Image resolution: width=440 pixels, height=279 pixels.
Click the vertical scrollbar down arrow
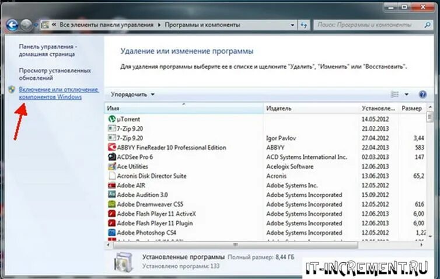429,237
